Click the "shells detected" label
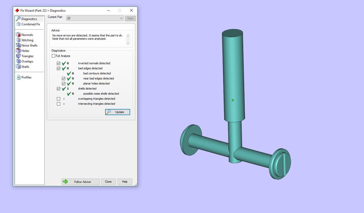The height and width of the screenshot is (213, 364). [87, 89]
